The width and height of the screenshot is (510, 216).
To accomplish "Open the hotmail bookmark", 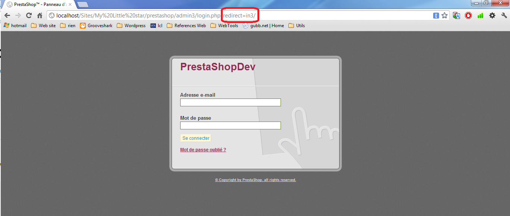I will pyautogui.click(x=15, y=26).
